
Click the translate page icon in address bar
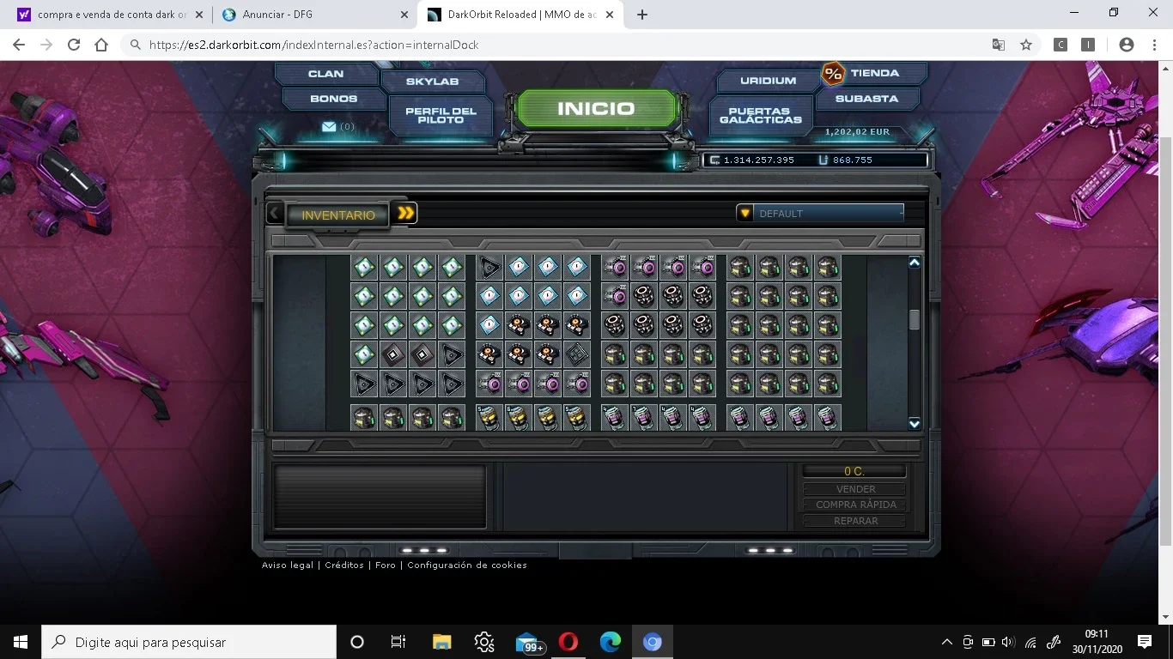(x=999, y=45)
